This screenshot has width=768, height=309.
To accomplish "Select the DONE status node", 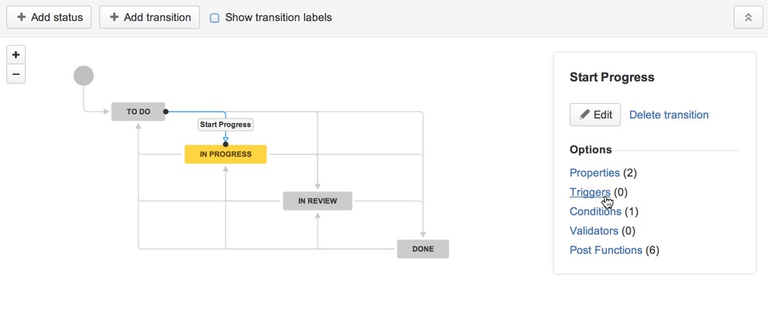I will (423, 249).
